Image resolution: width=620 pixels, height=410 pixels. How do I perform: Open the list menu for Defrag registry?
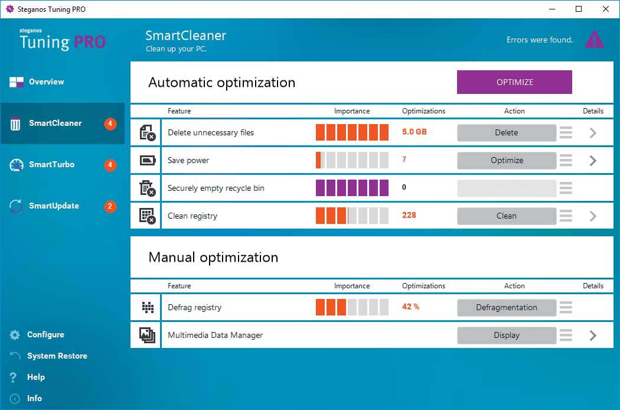566,307
